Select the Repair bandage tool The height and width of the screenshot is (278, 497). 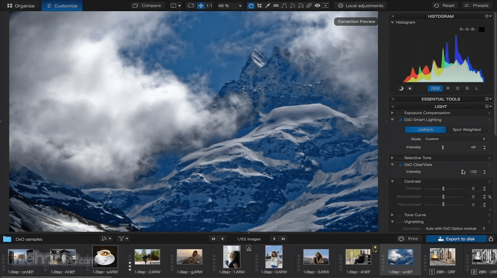(x=309, y=6)
